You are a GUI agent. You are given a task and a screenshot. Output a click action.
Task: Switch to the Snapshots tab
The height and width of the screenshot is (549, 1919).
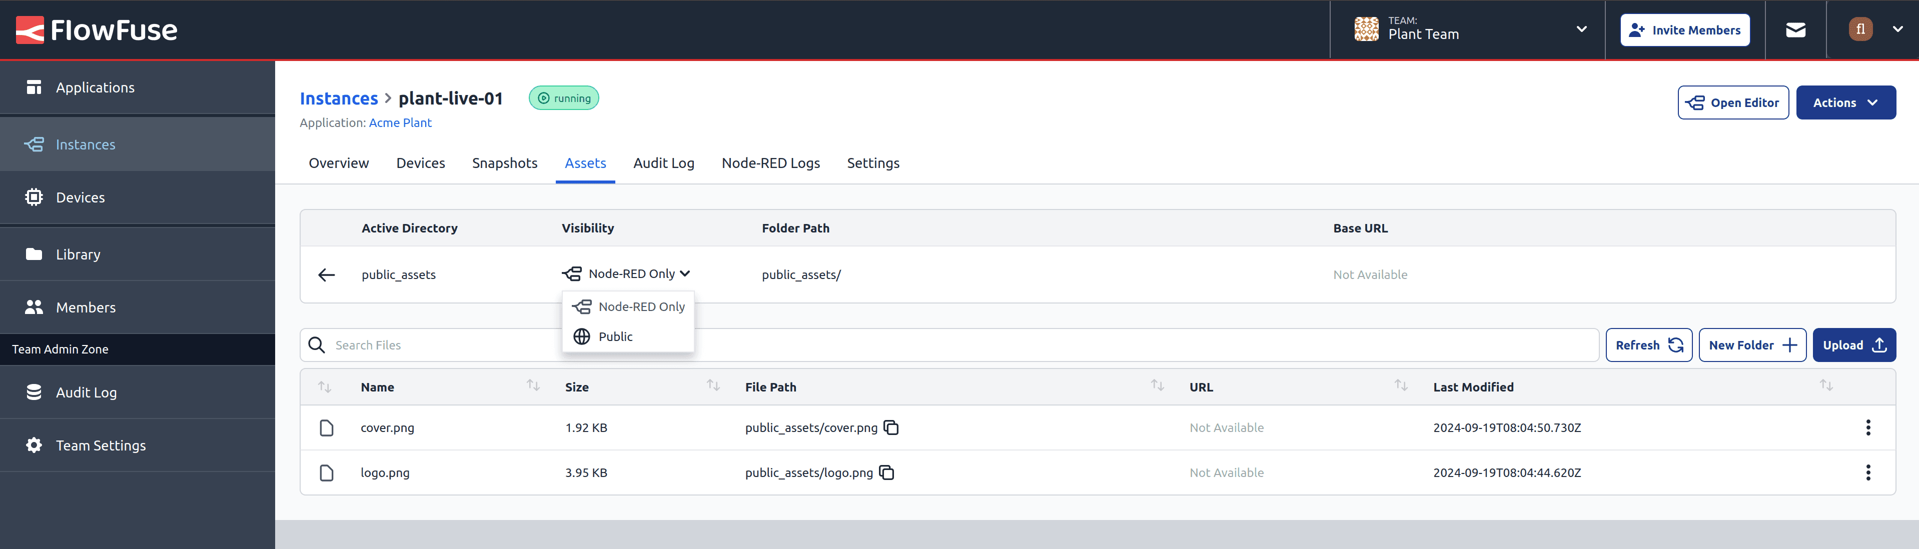click(504, 163)
